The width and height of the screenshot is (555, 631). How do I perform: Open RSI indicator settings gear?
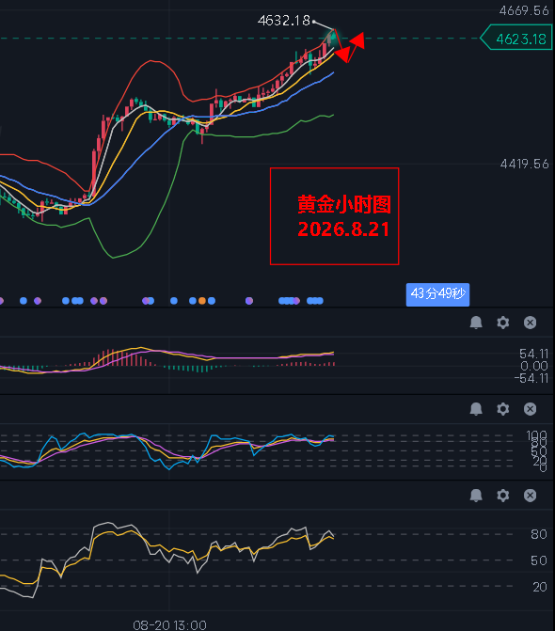502,496
